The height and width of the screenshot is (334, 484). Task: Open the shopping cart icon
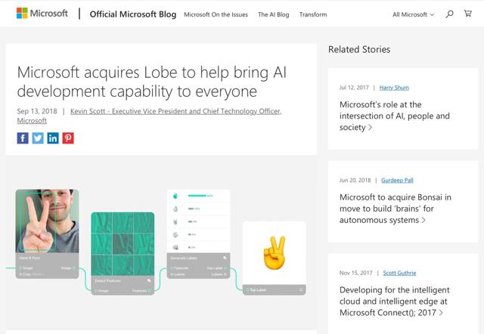point(469,14)
